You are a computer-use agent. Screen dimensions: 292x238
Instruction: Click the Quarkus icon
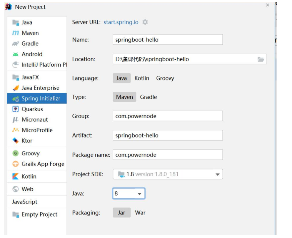(x=16, y=109)
